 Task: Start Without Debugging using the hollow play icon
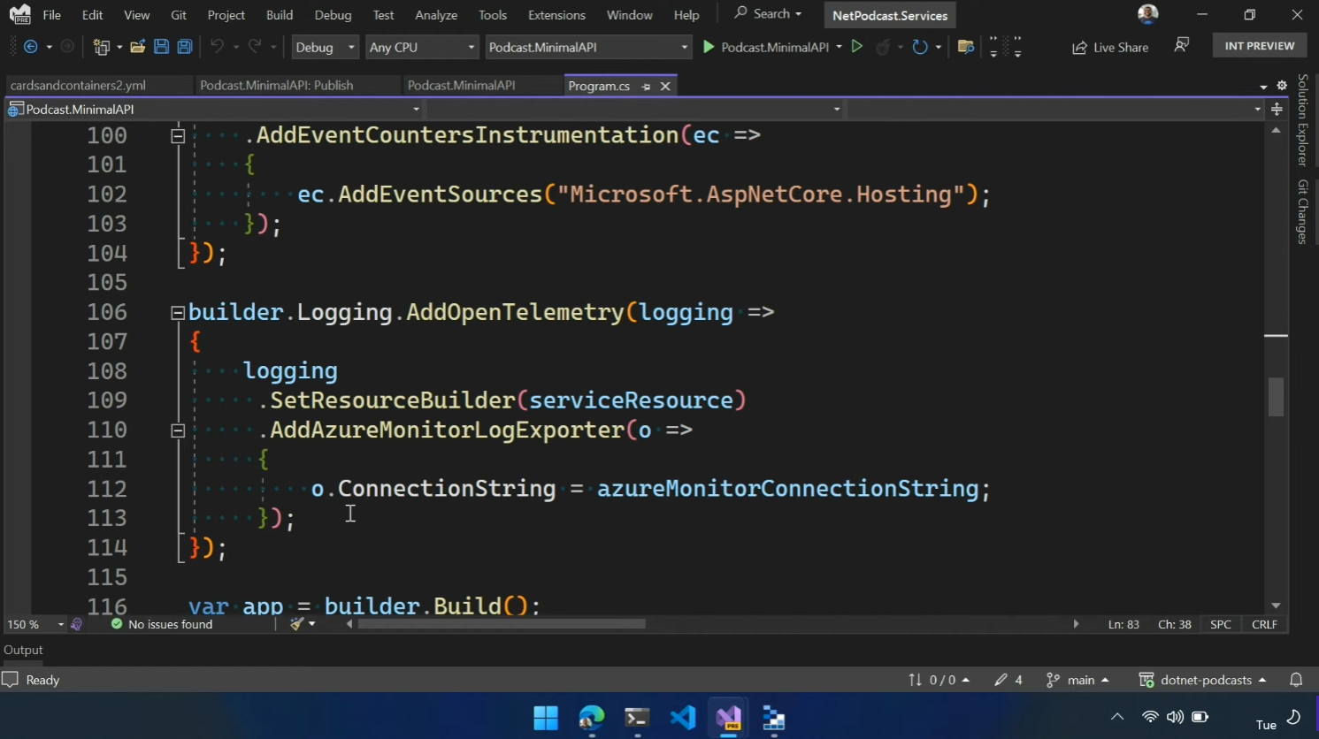pyautogui.click(x=856, y=47)
